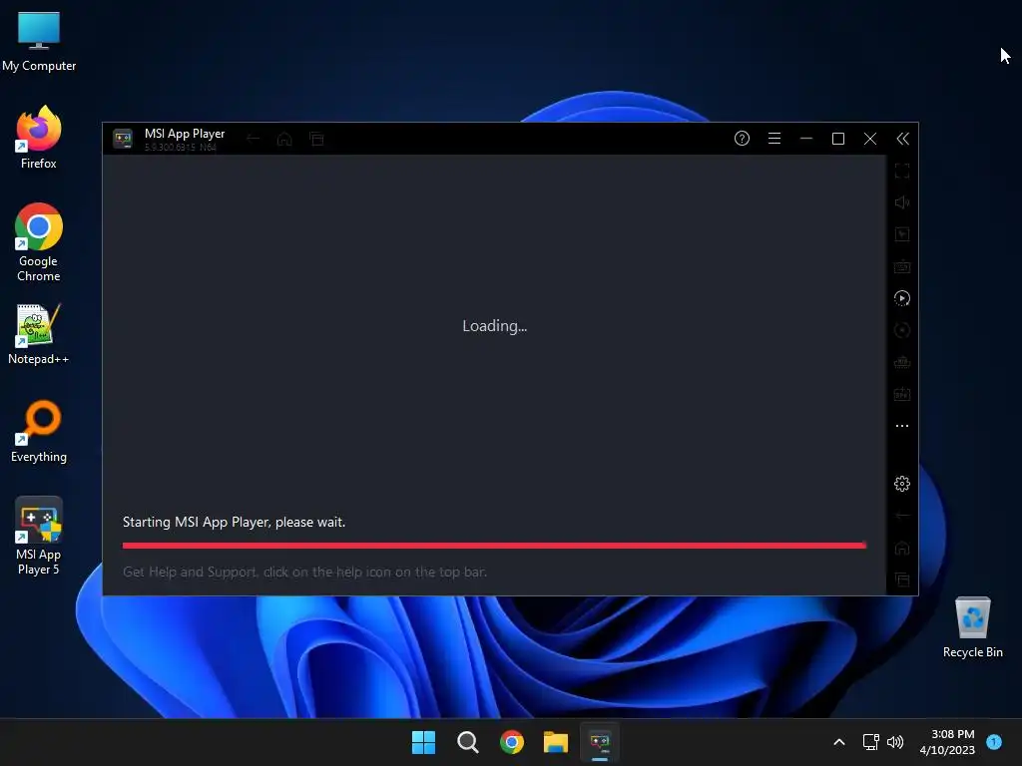This screenshot has width=1022, height=766.
Task: Close the MSI App Player window
Action: pos(870,138)
